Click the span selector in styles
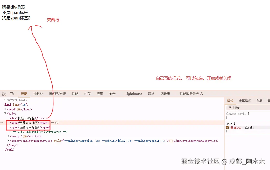Viewport: 270px width, 170px height. [x=229, y=124]
